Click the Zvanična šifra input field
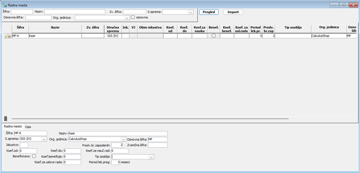 click(158, 145)
